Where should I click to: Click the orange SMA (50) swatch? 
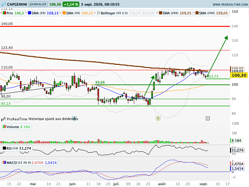pos(64,13)
